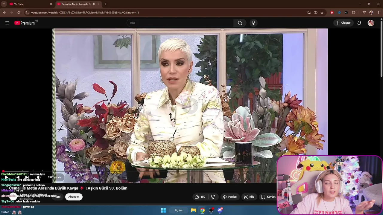Open the media control playlist icon
The image size is (383, 215).
pos(364,13)
